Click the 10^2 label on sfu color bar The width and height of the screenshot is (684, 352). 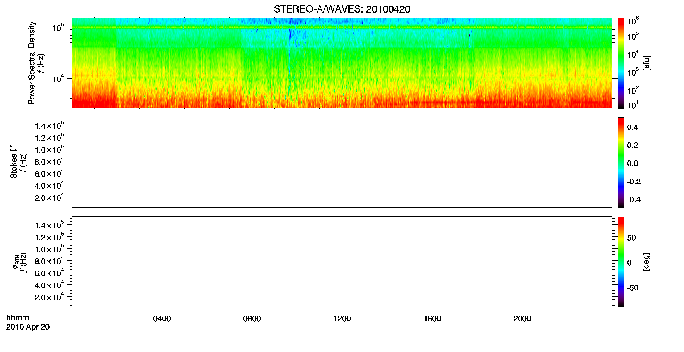(x=633, y=90)
